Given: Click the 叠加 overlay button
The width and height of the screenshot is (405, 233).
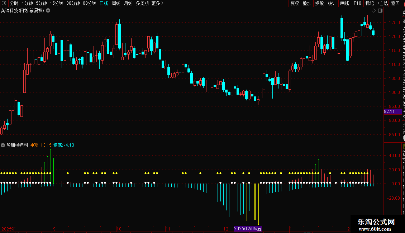Looking at the screenshot, I should point(307,3).
